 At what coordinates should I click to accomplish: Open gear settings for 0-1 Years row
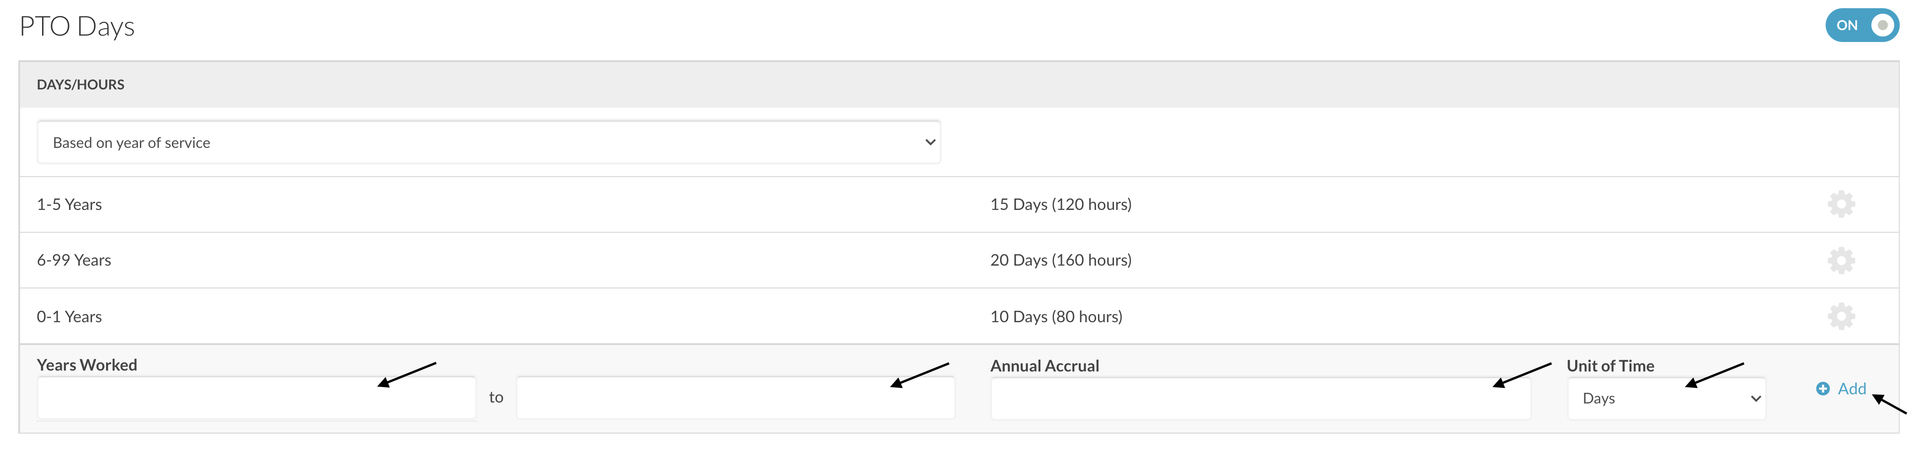point(1841,316)
